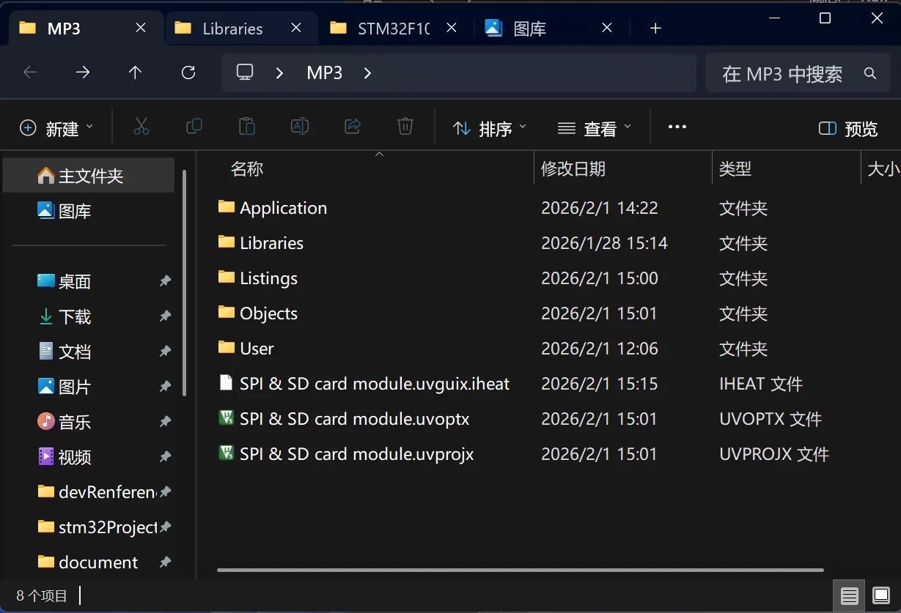Click the Paste clipboard icon
The height and width of the screenshot is (613, 901).
[x=247, y=127]
